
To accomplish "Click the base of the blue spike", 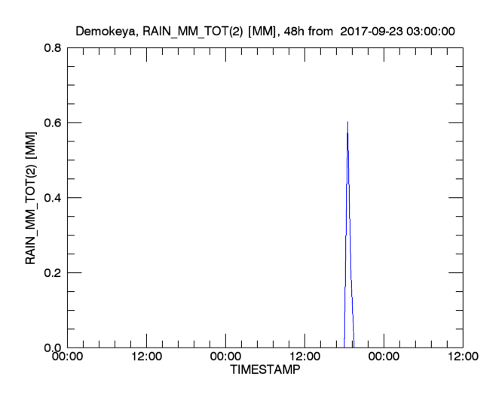I will 348,345.
